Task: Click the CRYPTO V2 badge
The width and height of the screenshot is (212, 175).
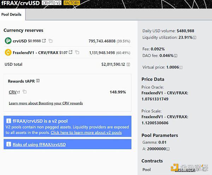Action: (x=51, y=3)
